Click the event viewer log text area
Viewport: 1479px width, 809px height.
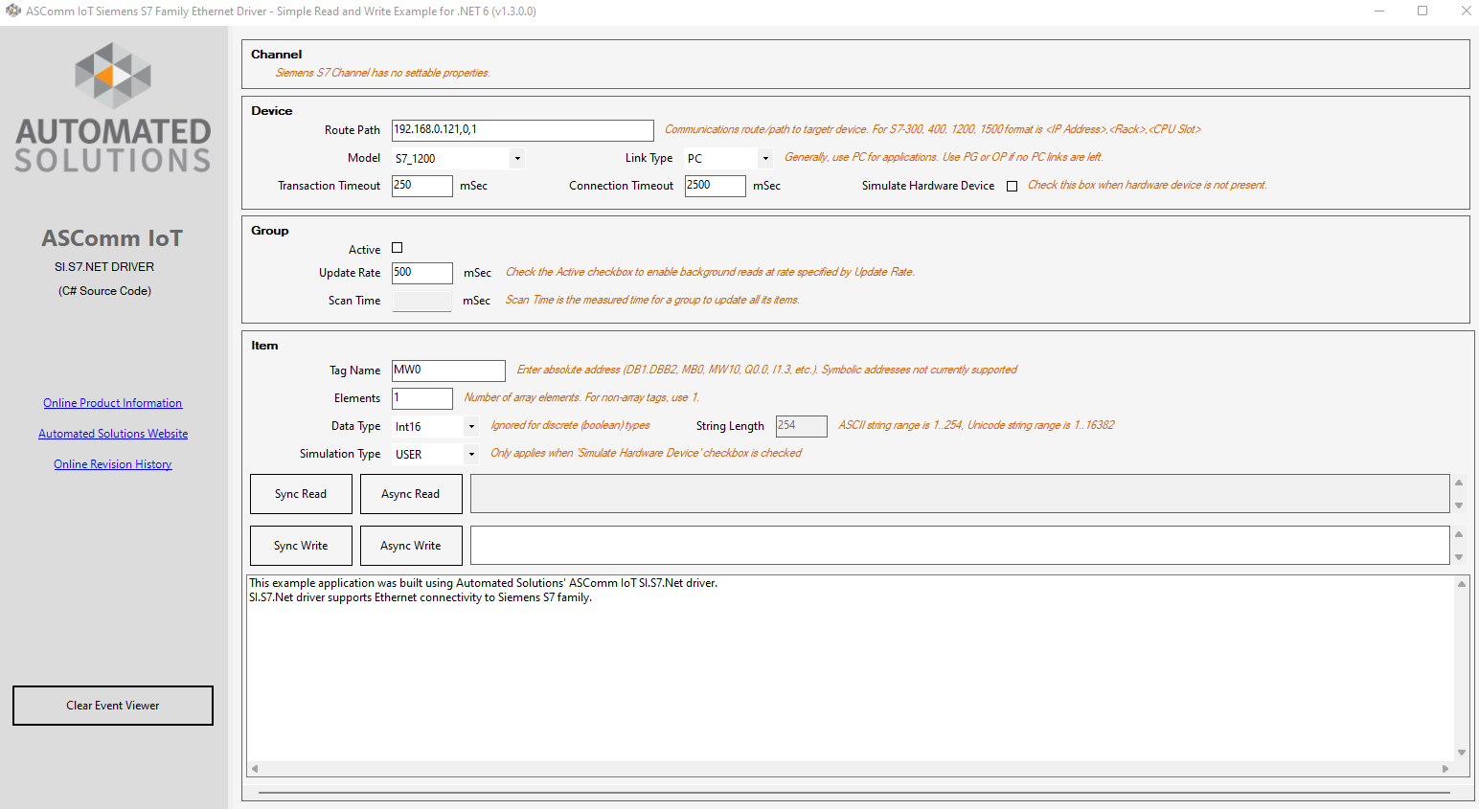coord(851,668)
